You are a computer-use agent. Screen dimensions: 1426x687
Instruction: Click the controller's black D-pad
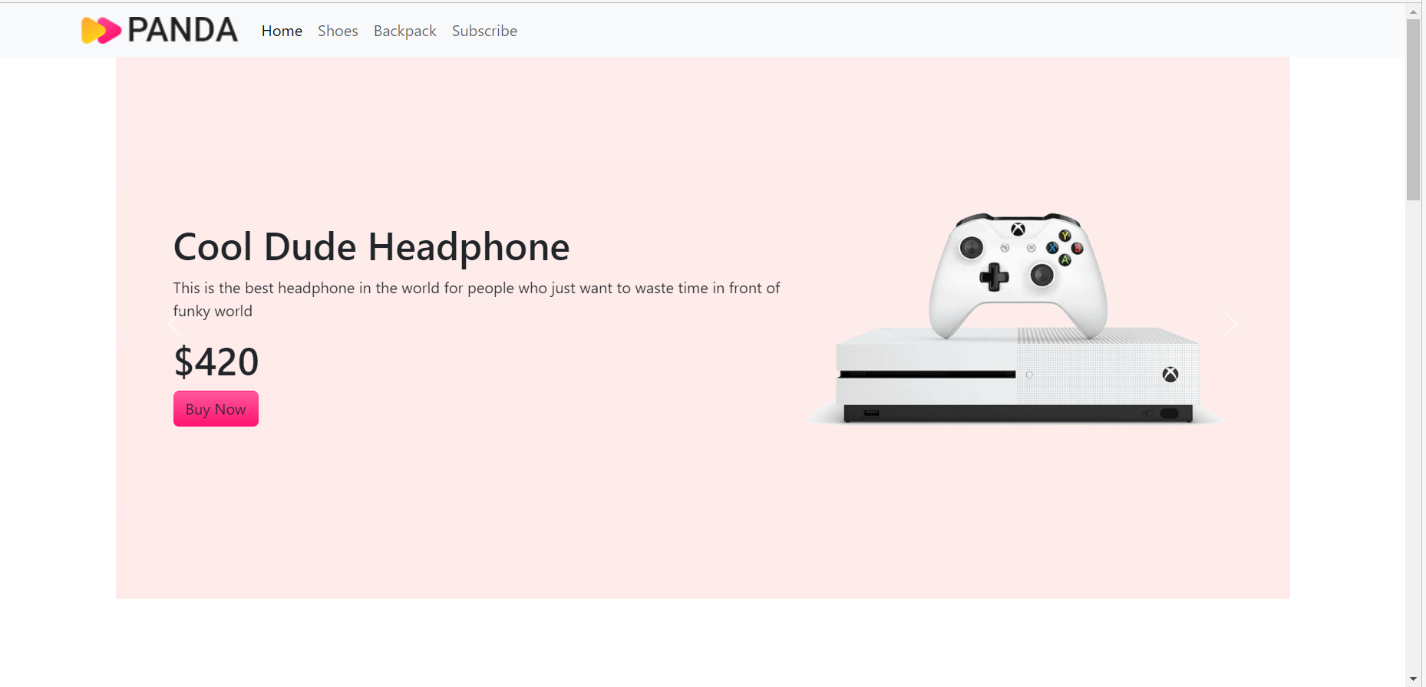994,277
